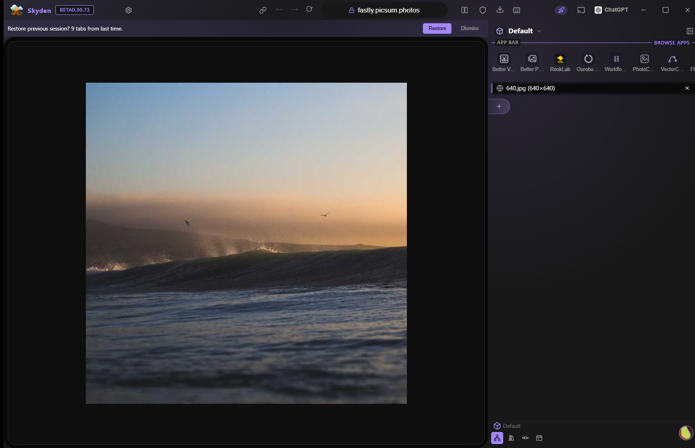Launch RookLab app
695x448 pixels.
560,63
